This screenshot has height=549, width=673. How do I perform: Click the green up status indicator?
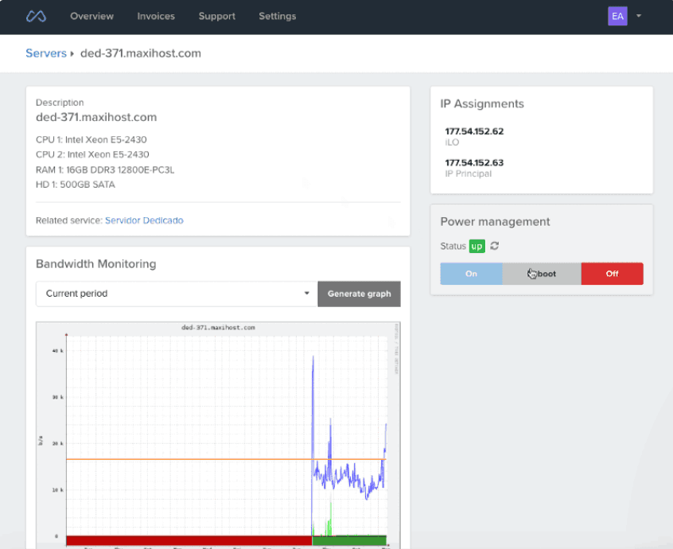click(x=477, y=246)
